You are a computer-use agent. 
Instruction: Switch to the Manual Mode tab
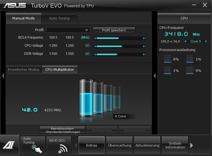23,18
